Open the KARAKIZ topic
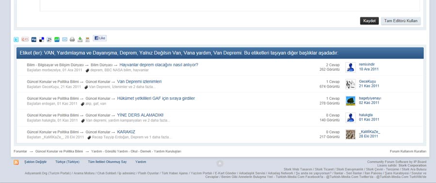436x183 pixels. tap(126, 132)
